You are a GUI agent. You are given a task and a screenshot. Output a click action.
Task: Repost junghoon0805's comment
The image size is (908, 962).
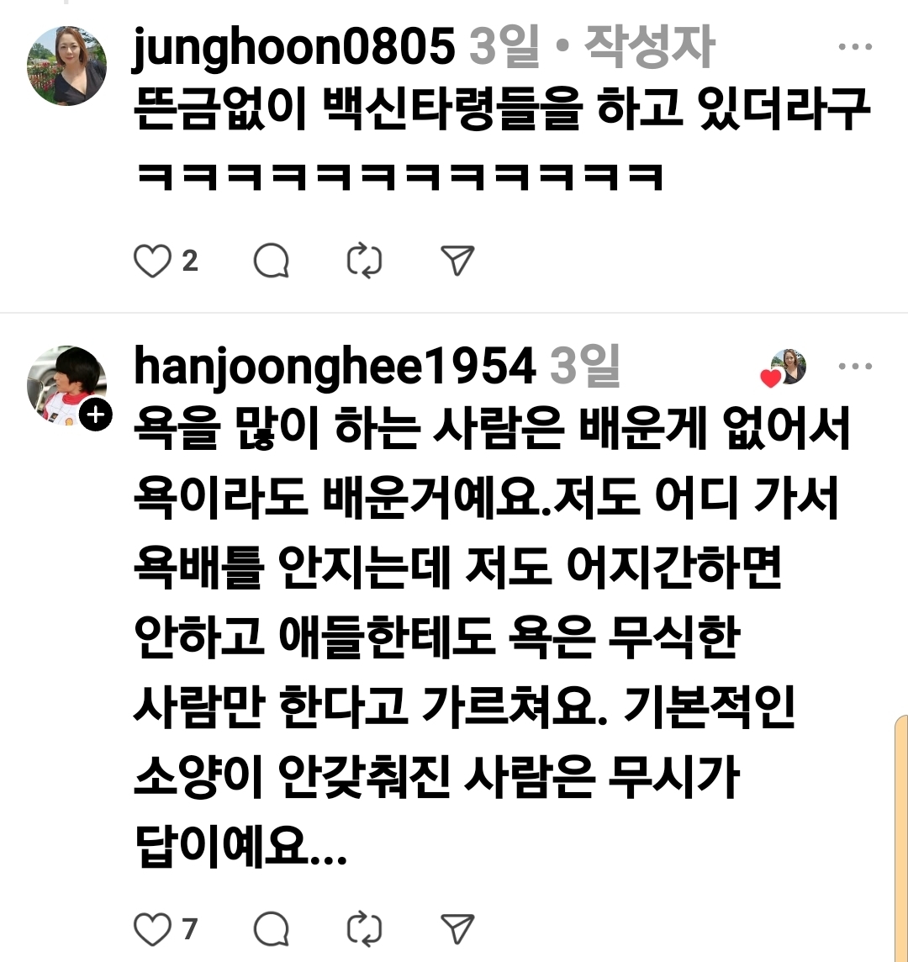click(364, 261)
